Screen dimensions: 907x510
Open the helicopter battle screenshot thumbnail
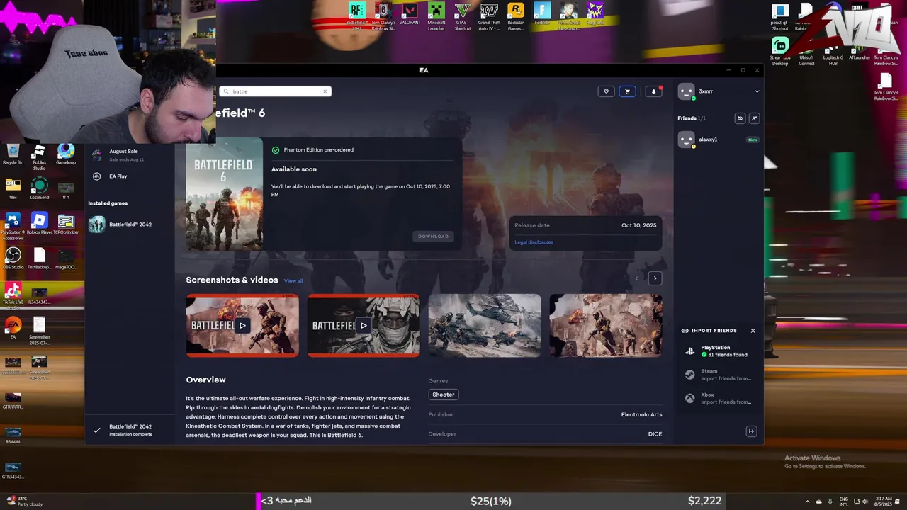485,326
